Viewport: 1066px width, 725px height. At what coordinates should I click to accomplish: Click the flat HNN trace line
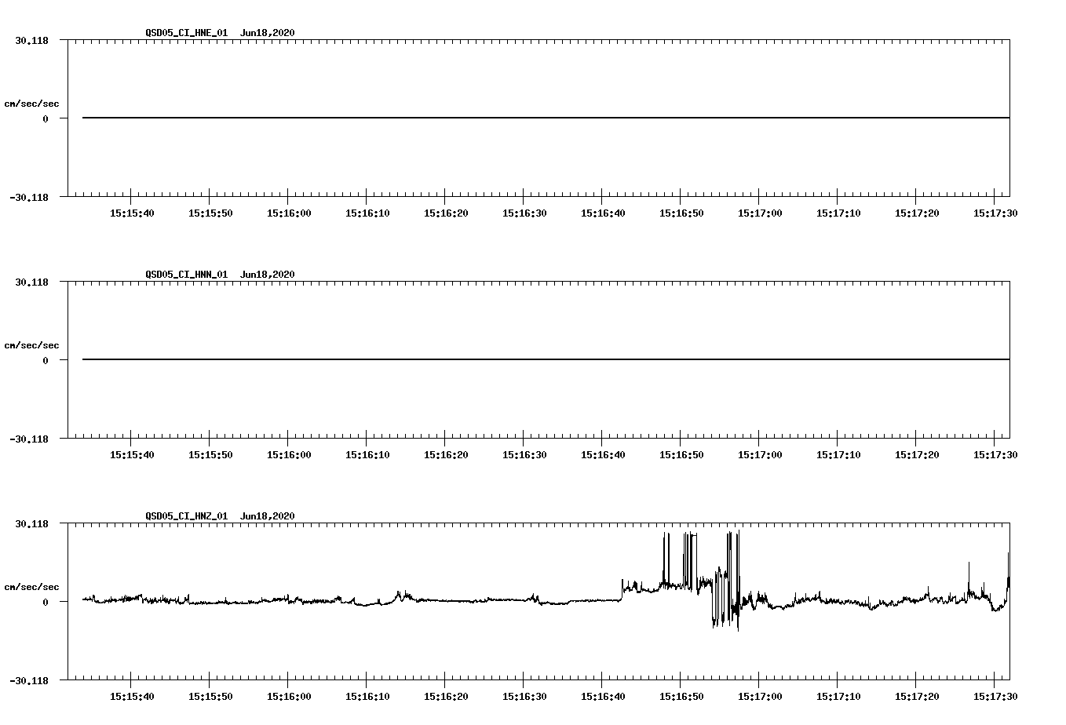point(546,359)
